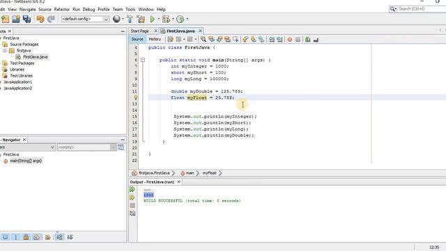Click the Redo arrow icon
The height and width of the screenshot is (251, 446).
coord(51,19)
